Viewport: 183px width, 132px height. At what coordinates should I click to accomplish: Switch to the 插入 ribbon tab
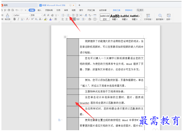point(39,10)
